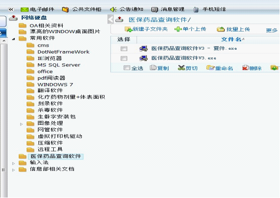Click the 重命名 rename button
Viewport: 280px width, 198px height.
(220, 68)
